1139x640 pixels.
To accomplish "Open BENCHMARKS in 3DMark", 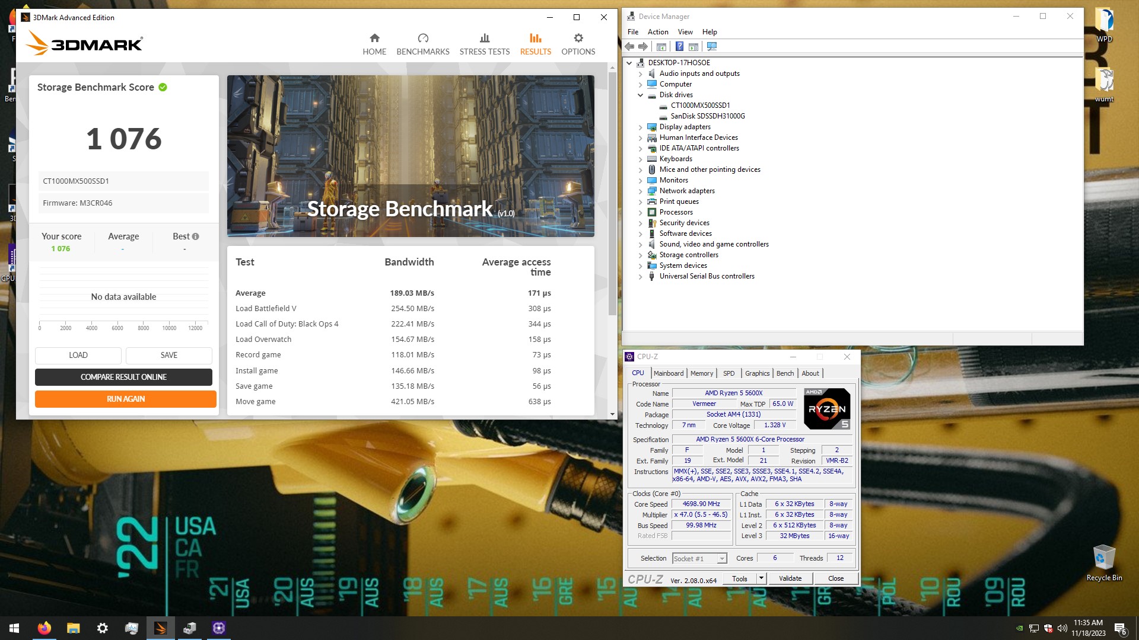I will click(x=423, y=44).
